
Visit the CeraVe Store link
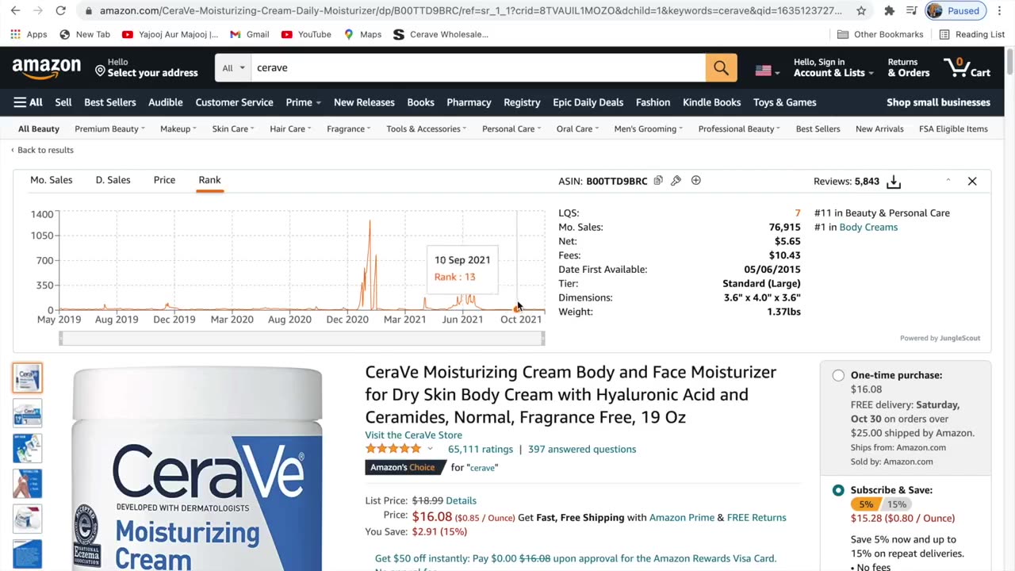[x=413, y=435]
